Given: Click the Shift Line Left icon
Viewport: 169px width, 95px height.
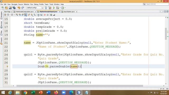Looking at the screenshot, I should pyautogui.click(x=38, y=15).
